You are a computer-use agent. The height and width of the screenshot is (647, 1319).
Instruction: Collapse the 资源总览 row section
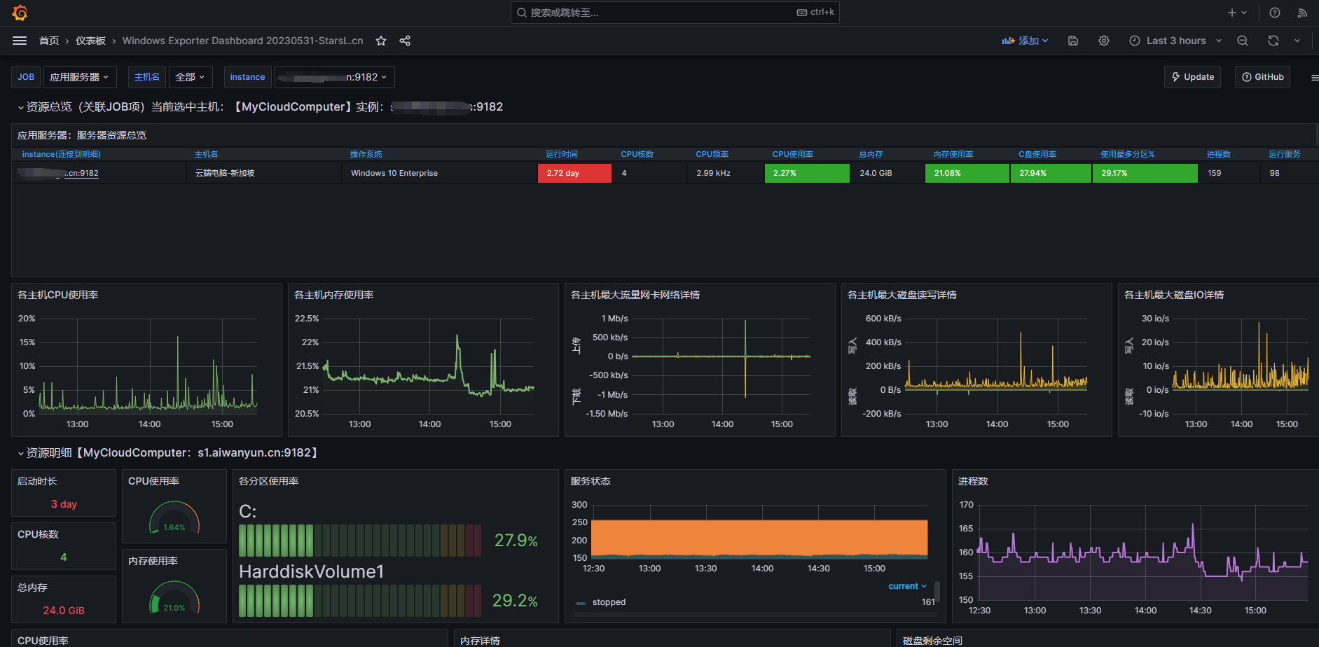pos(49,106)
